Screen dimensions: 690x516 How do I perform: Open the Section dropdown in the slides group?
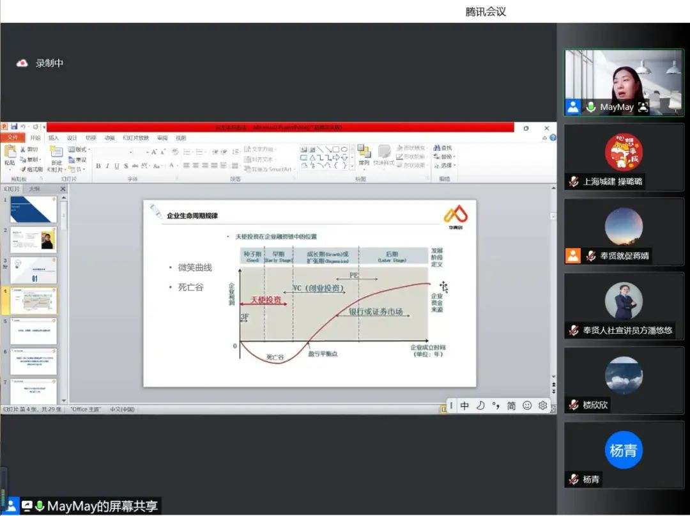pos(77,169)
